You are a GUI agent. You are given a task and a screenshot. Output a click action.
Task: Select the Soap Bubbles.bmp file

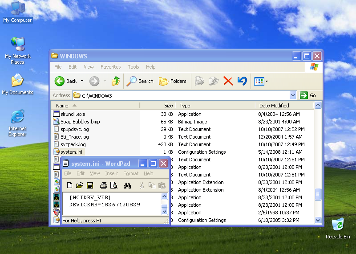pyautogui.click(x=80, y=122)
